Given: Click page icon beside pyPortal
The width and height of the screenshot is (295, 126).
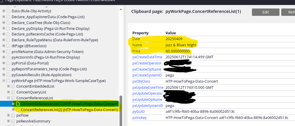Looking at the screenshot, I should coord(8,63).
